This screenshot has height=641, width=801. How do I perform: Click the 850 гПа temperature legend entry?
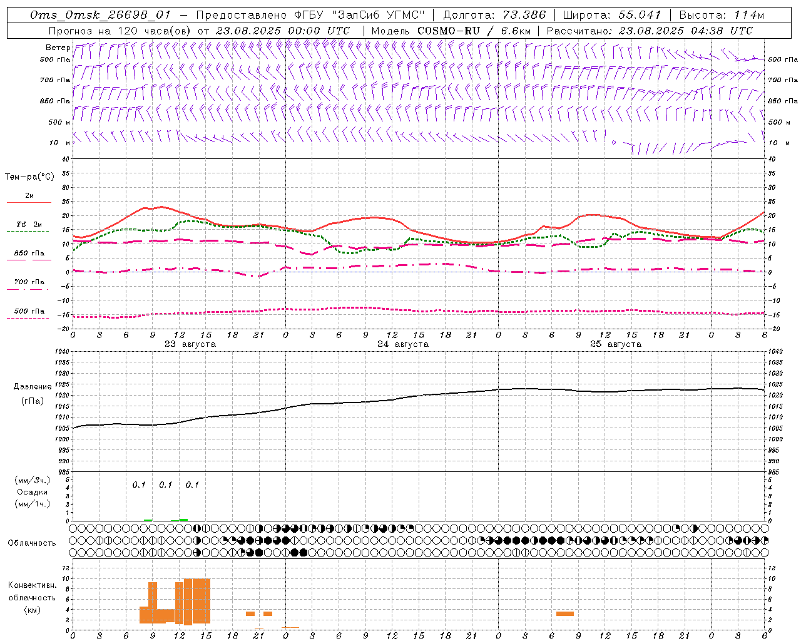[29, 256]
